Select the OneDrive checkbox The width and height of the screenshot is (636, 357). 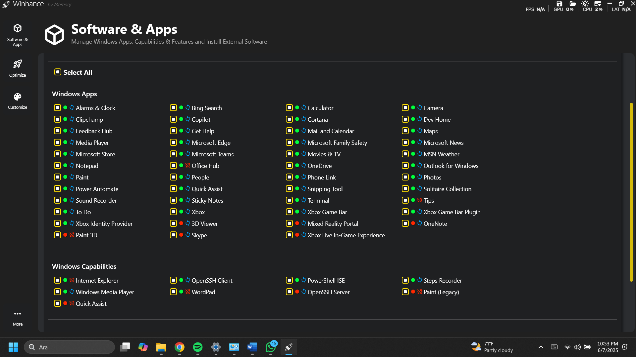289,166
